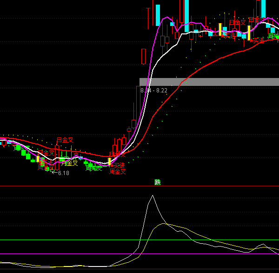Click the topmost red 日金叉 label at left
Viewport: 279px width, 273px height.
[65, 140]
